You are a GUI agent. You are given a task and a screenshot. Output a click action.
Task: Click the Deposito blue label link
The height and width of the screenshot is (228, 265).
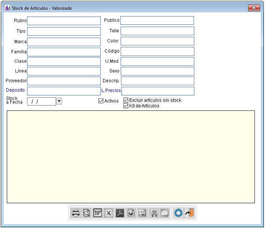tap(15, 91)
